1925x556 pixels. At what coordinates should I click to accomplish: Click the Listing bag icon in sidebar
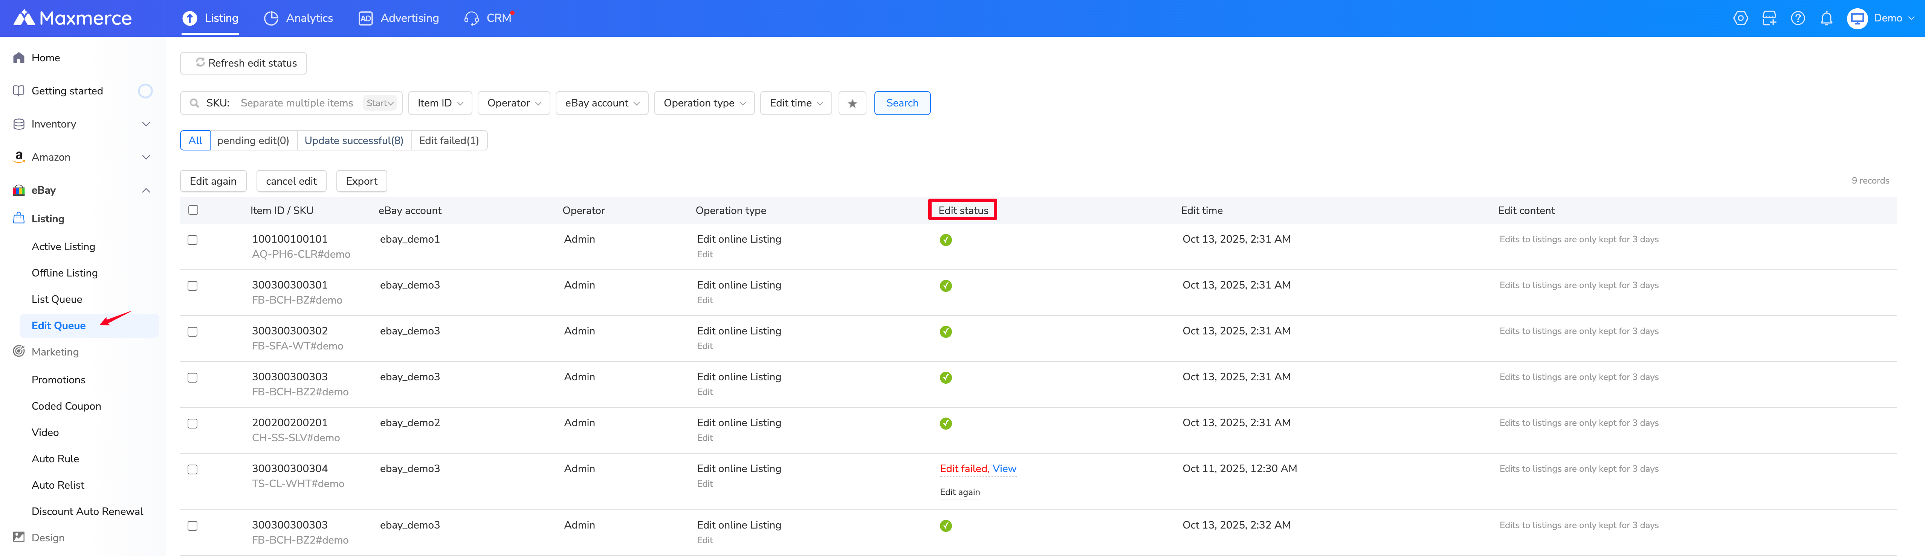[19, 218]
